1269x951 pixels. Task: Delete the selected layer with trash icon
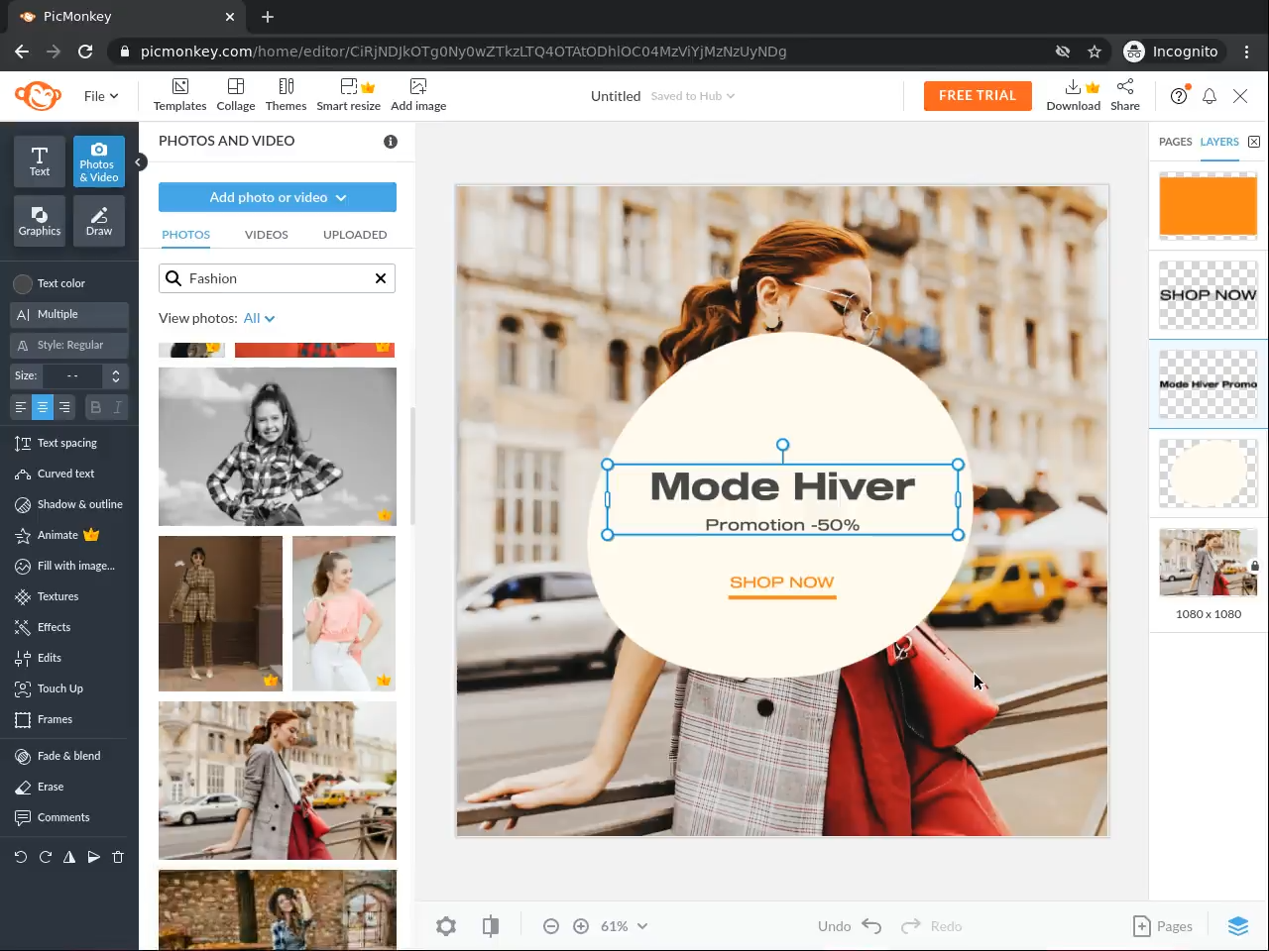coord(118,857)
